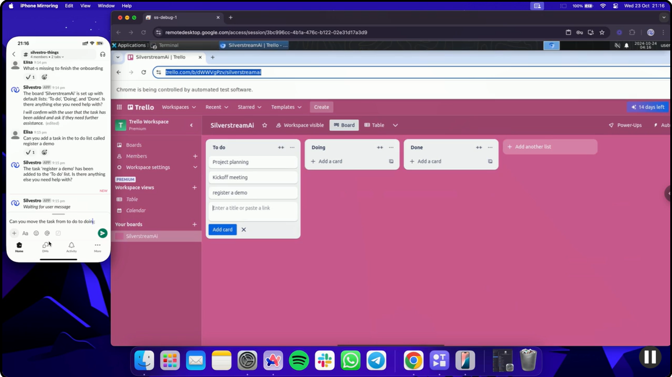
Task: Open the Trello apps grid switcher
Action: click(x=119, y=107)
